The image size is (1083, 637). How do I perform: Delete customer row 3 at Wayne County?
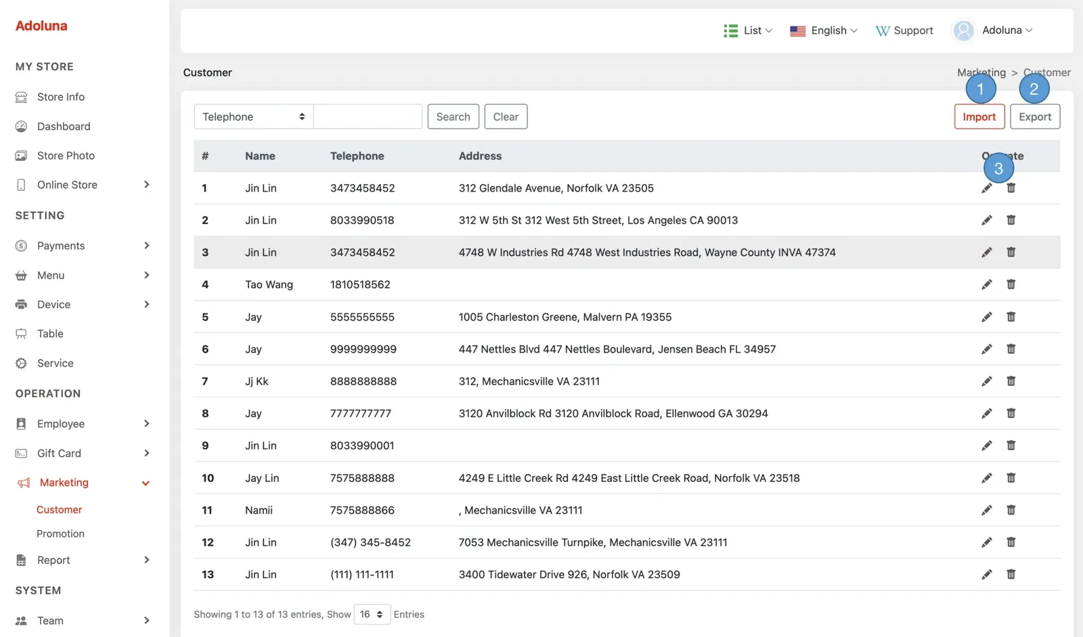1011,252
